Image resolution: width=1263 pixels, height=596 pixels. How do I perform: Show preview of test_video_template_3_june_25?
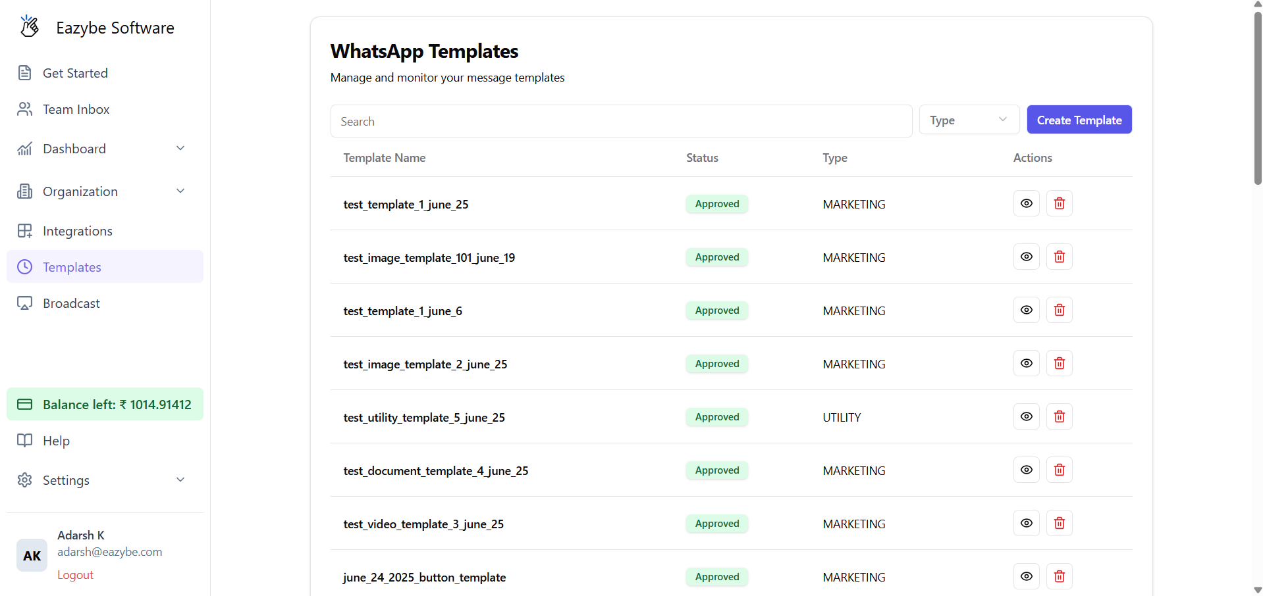pos(1026,523)
